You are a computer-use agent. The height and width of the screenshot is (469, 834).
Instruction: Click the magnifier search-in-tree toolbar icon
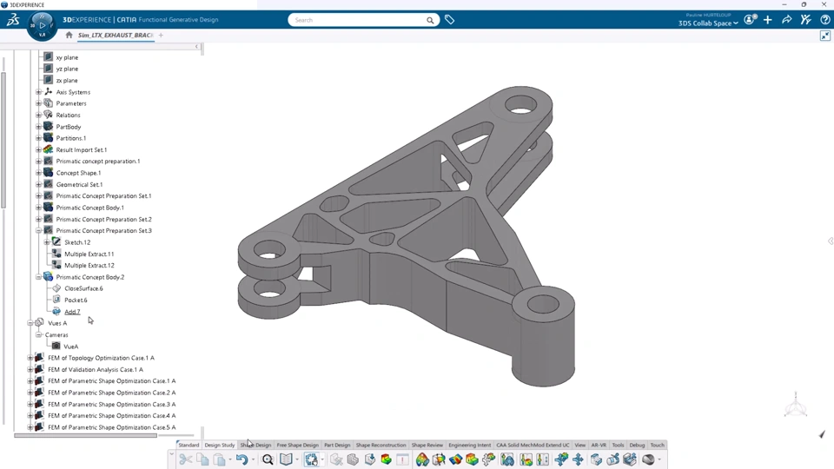[x=268, y=459]
